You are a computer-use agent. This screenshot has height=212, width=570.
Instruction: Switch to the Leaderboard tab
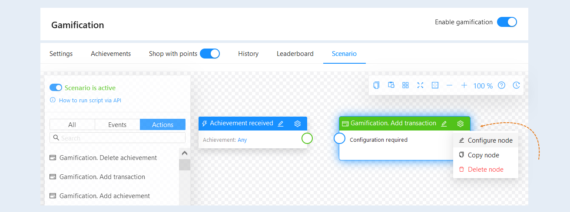point(295,54)
